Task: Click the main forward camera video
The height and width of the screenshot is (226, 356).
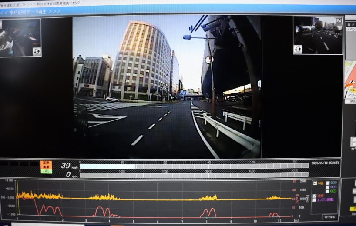Action: (x=167, y=87)
